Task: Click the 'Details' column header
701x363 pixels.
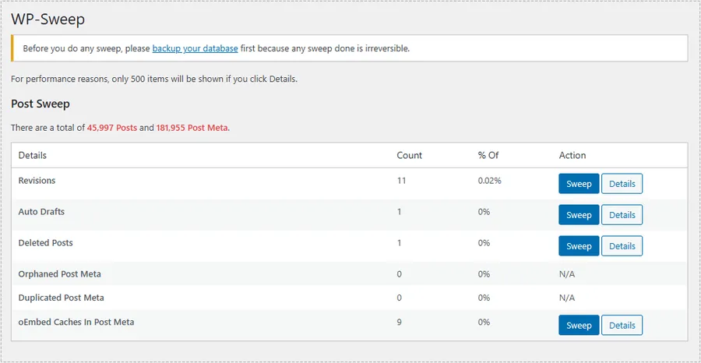Action: [32, 156]
